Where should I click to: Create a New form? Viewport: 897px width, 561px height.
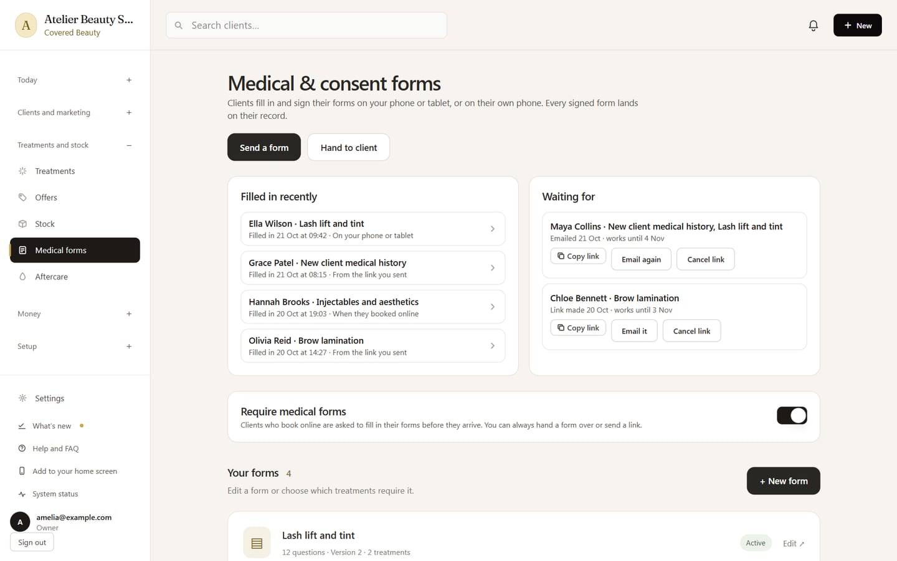click(783, 481)
